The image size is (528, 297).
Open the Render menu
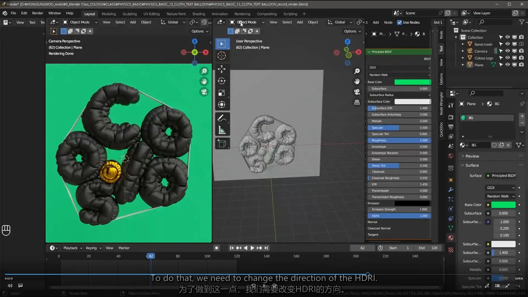tap(37, 13)
